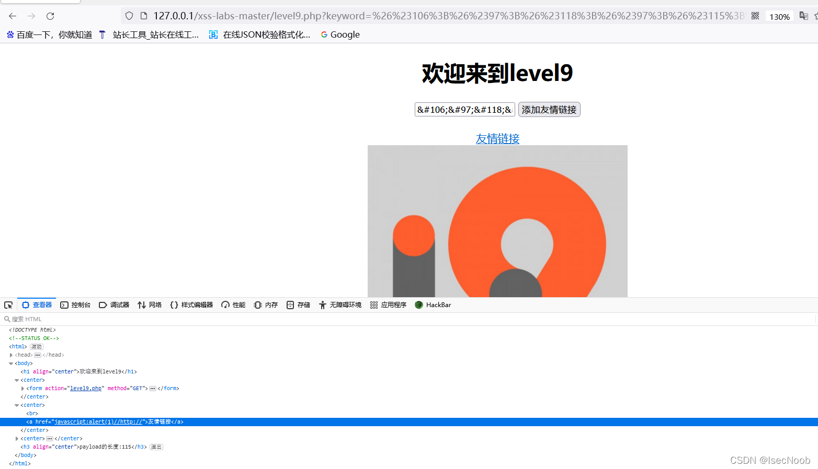
Task: Toggle the element picker tool in DevTools
Action: pos(8,304)
